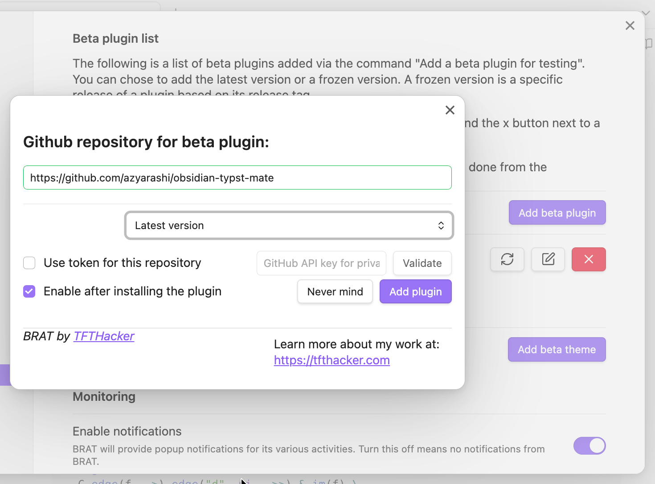655x484 pixels.
Task: Check "Use token for this repository"
Action: pos(29,263)
